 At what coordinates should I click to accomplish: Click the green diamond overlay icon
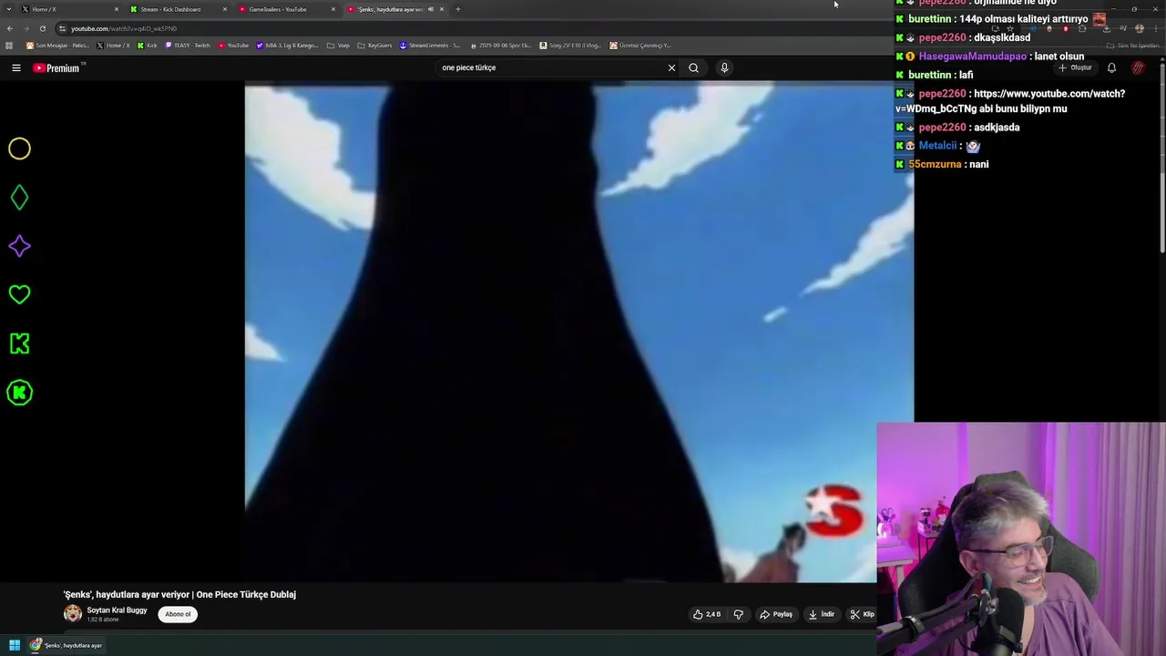point(19,198)
